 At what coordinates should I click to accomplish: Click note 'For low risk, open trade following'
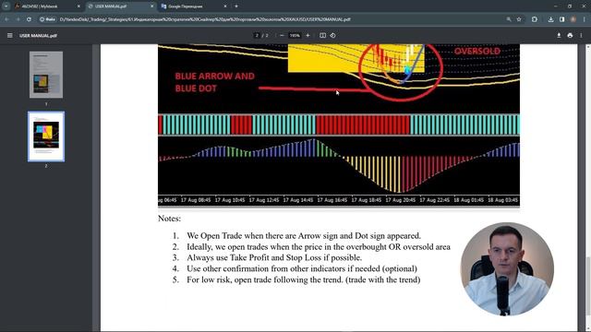click(x=304, y=279)
